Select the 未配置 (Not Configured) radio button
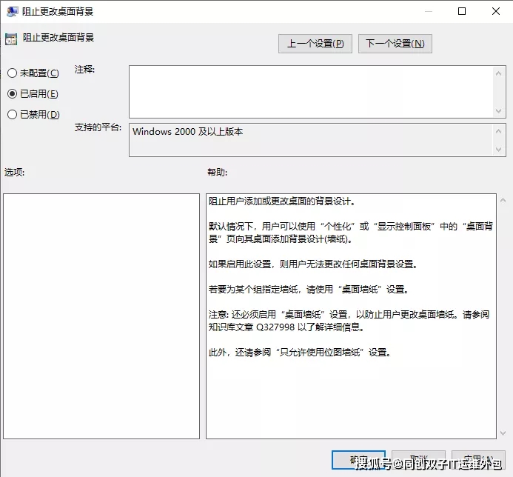Image resolution: width=513 pixels, height=477 pixels. click(12, 73)
